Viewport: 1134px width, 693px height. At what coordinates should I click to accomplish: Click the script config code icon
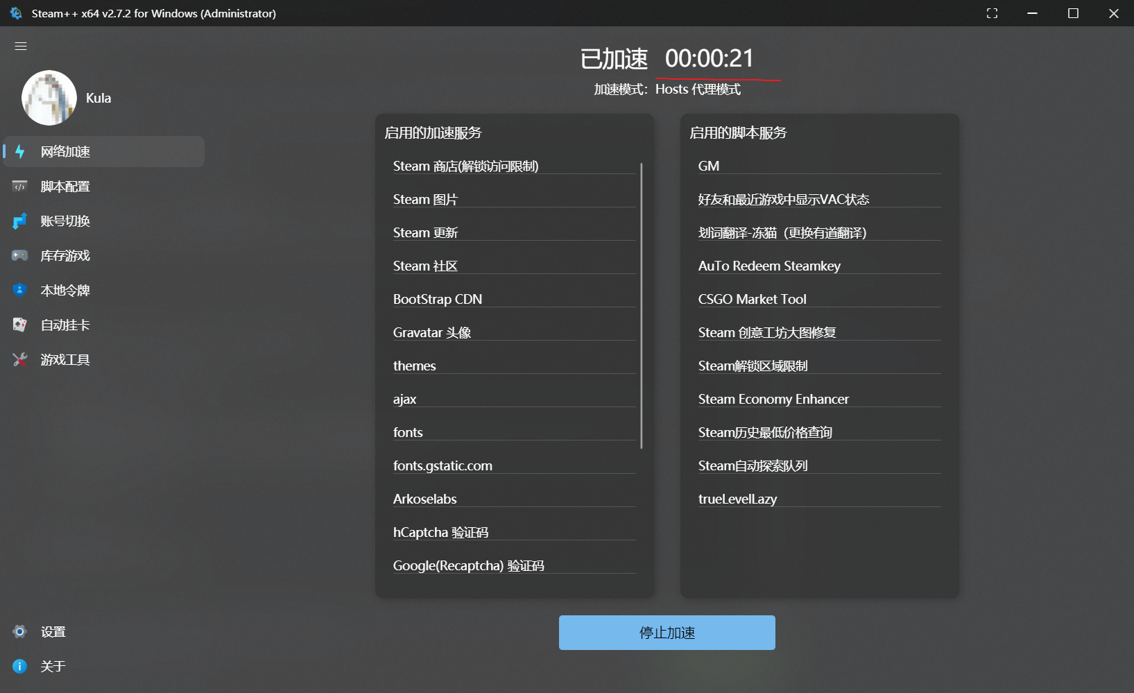(x=19, y=186)
